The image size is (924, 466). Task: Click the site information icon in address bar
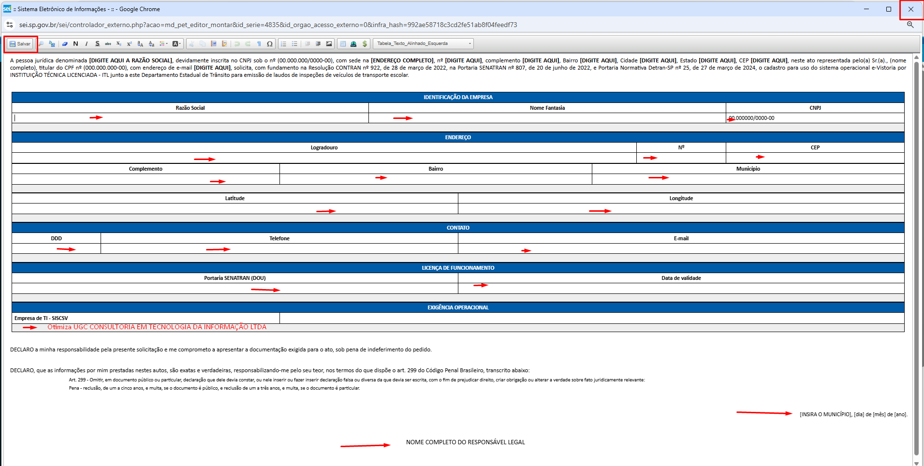pos(10,25)
